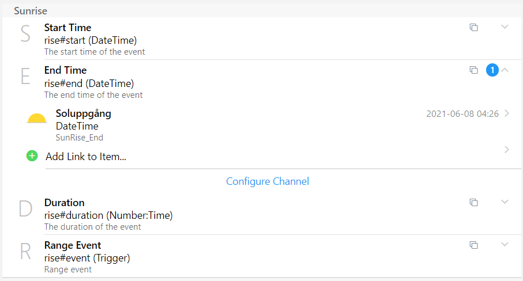Click the green plus Add Link icon
523x281 pixels.
pyautogui.click(x=32, y=155)
